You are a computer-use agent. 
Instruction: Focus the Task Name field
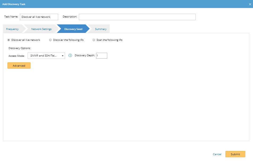(39, 17)
